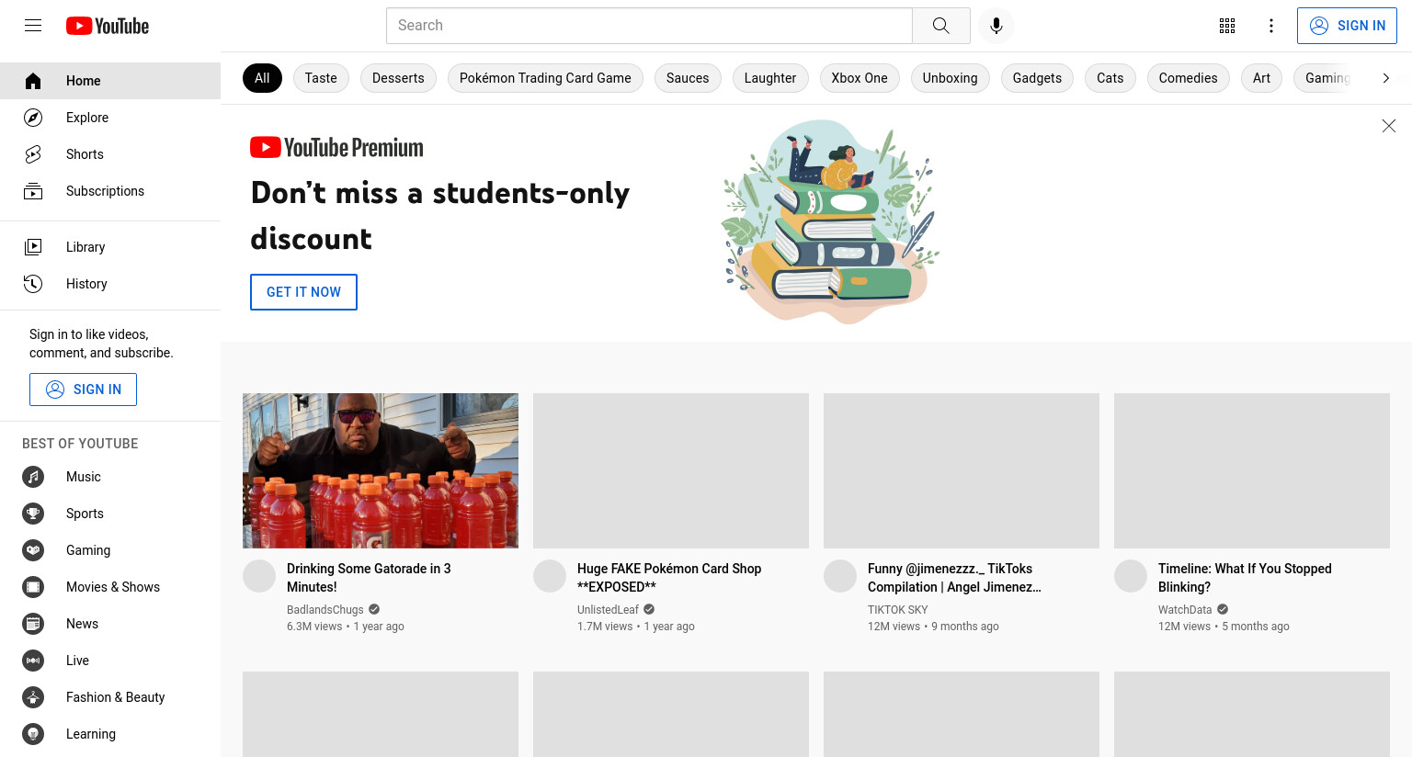Click the Movies & Shows film icon
This screenshot has height=757, width=1412.
pyautogui.click(x=33, y=587)
